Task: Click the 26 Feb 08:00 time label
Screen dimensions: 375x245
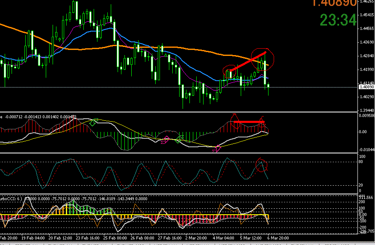Action: pos(142,238)
